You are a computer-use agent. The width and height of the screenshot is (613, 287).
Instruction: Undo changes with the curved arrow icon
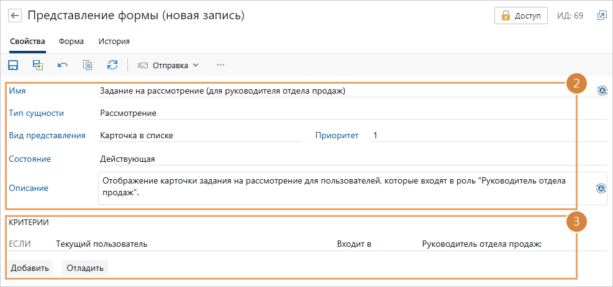[x=63, y=65]
